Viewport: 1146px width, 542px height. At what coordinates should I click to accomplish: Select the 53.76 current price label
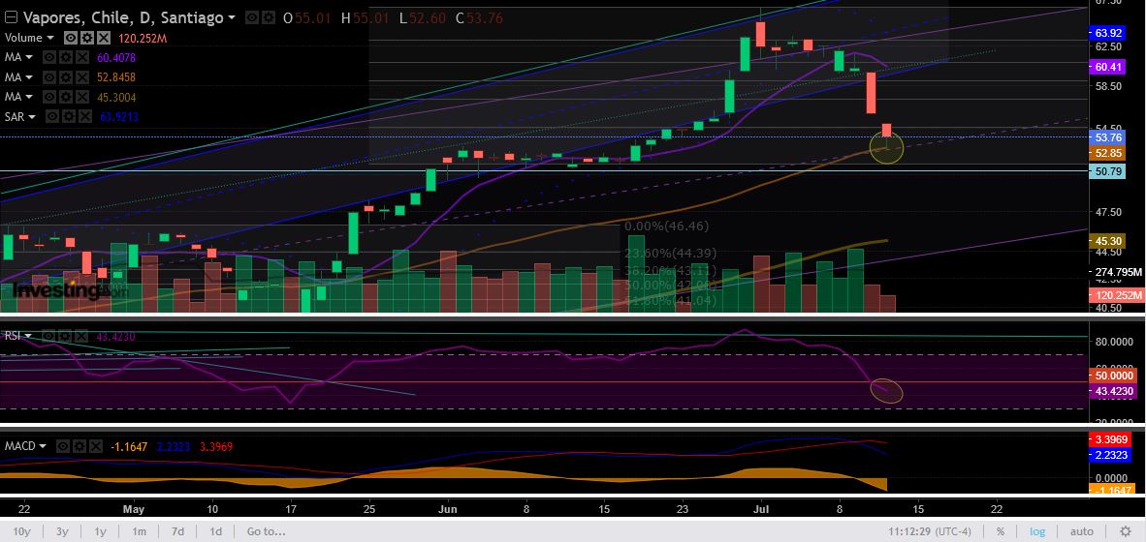point(1109,137)
